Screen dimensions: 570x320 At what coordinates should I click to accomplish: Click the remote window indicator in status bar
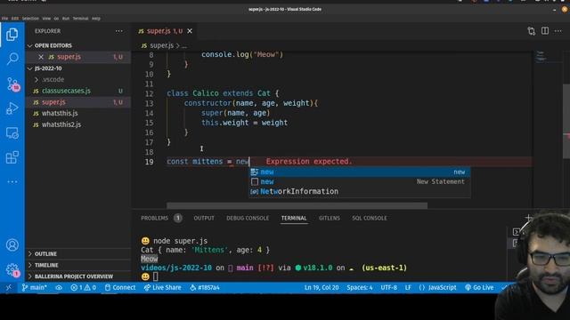click(x=8, y=288)
